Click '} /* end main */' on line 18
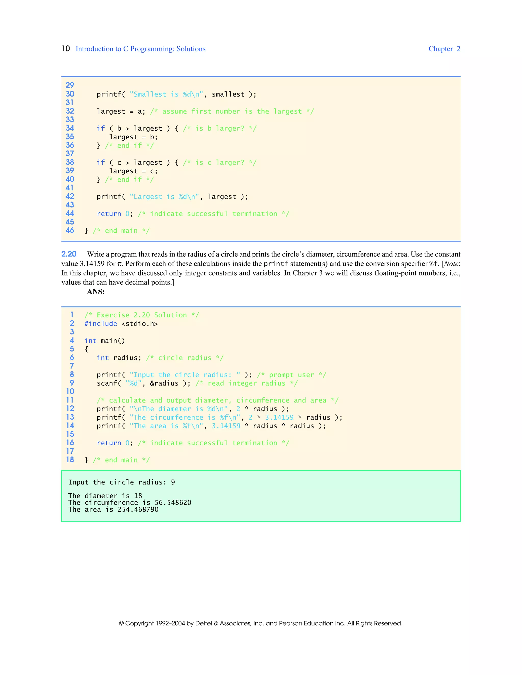 [117, 460]
